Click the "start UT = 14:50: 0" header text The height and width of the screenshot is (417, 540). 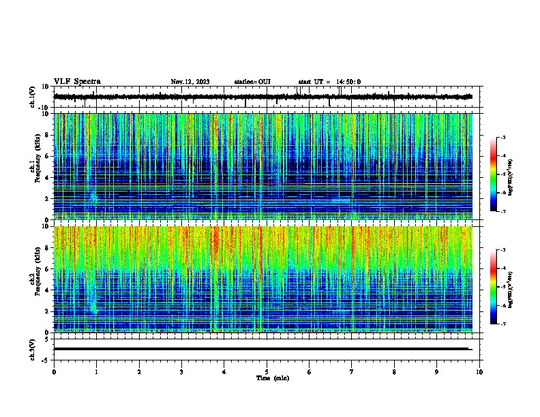(x=329, y=82)
